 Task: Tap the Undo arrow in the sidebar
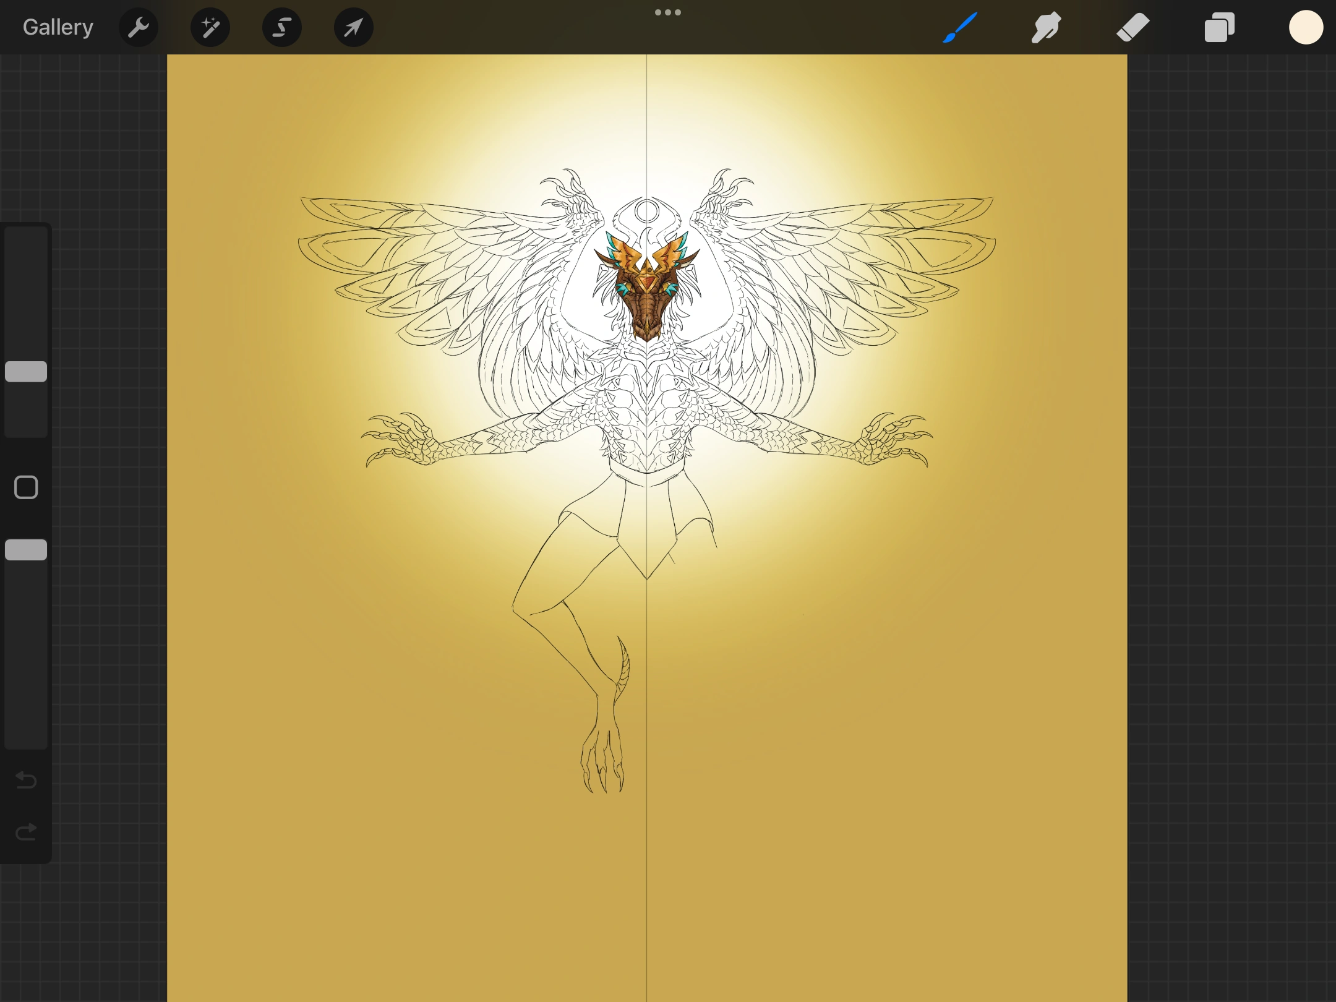(26, 781)
